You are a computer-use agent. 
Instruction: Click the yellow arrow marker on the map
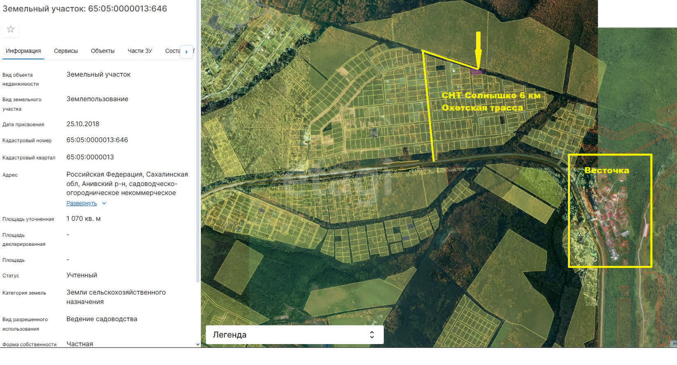(x=478, y=48)
